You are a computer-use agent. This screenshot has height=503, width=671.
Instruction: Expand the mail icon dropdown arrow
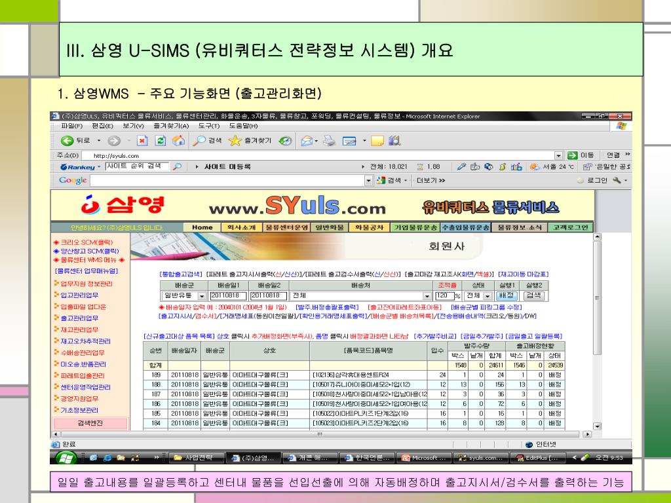[316, 141]
